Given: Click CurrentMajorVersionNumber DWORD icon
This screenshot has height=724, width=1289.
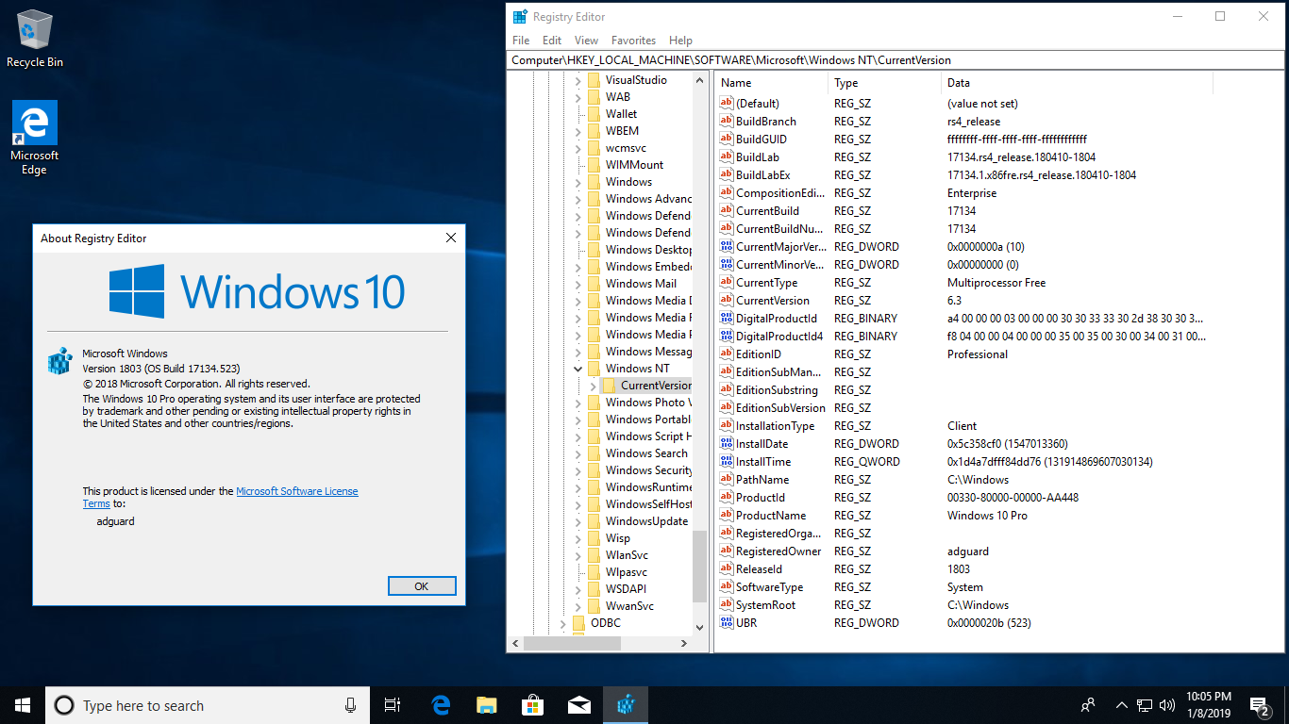Looking at the screenshot, I should click(x=726, y=247).
